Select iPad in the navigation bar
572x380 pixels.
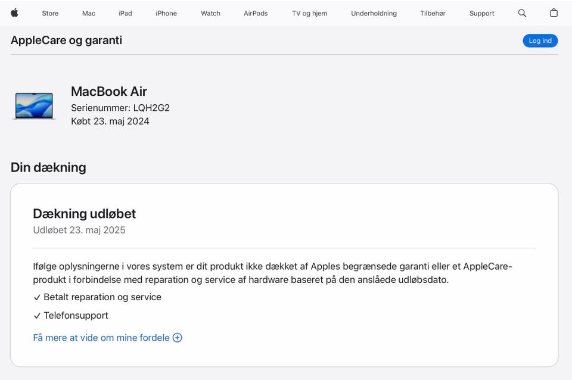pyautogui.click(x=125, y=13)
